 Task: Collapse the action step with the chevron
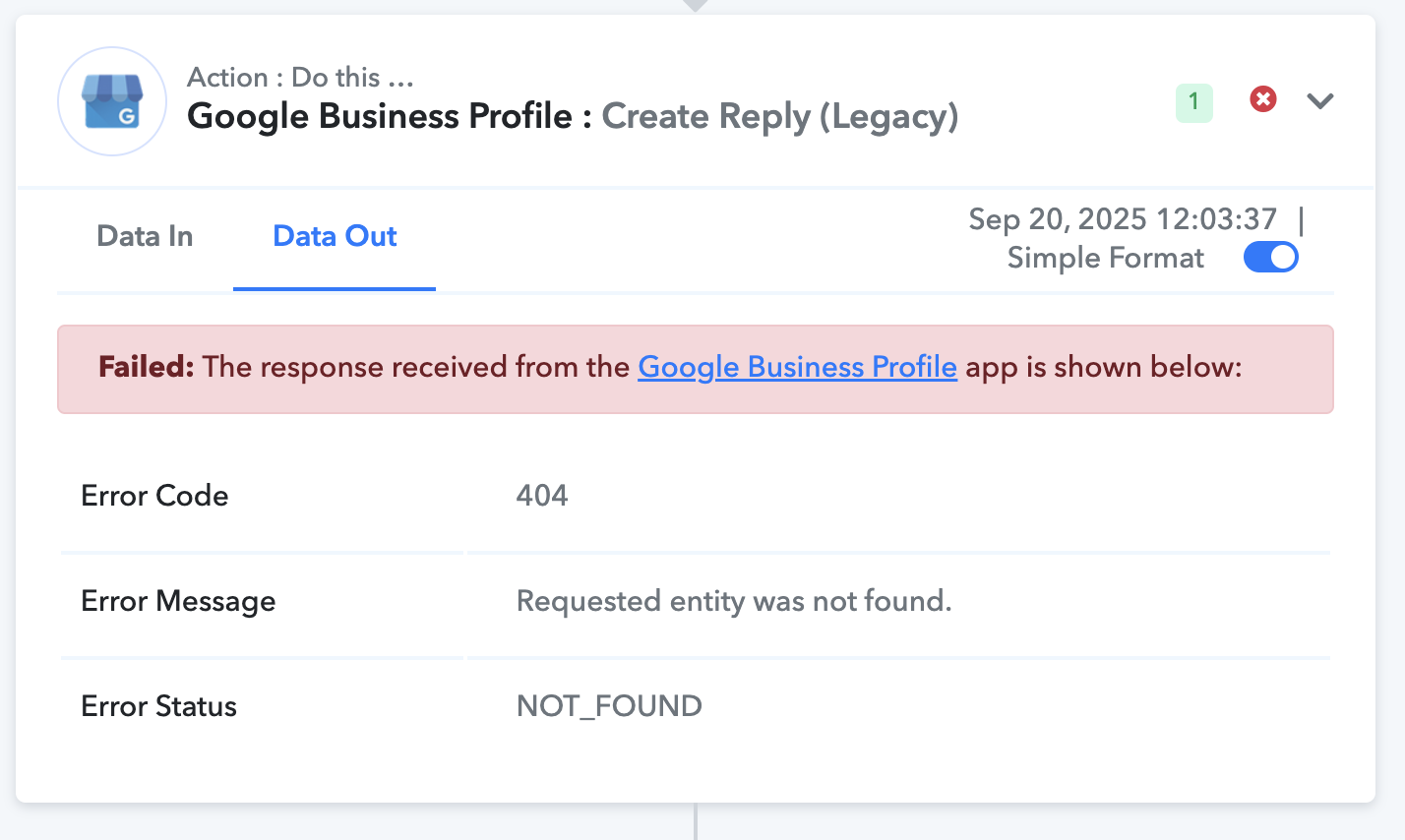point(1320,100)
